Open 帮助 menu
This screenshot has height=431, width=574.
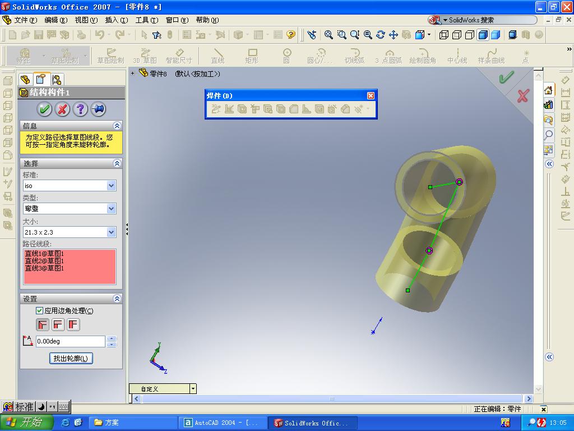click(x=207, y=20)
